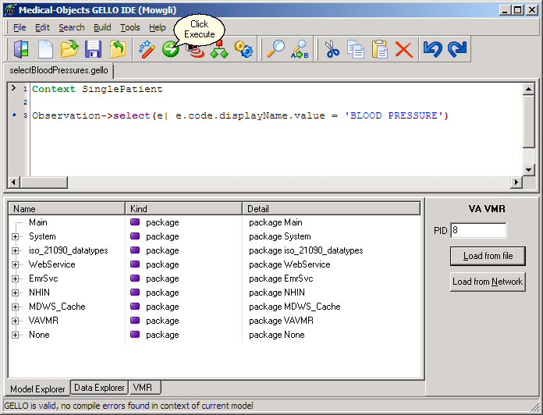Click the red target icon in the toolbar

[196, 51]
